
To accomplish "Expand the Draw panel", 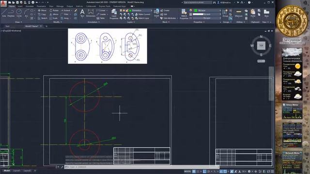I will [x=18, y=22].
